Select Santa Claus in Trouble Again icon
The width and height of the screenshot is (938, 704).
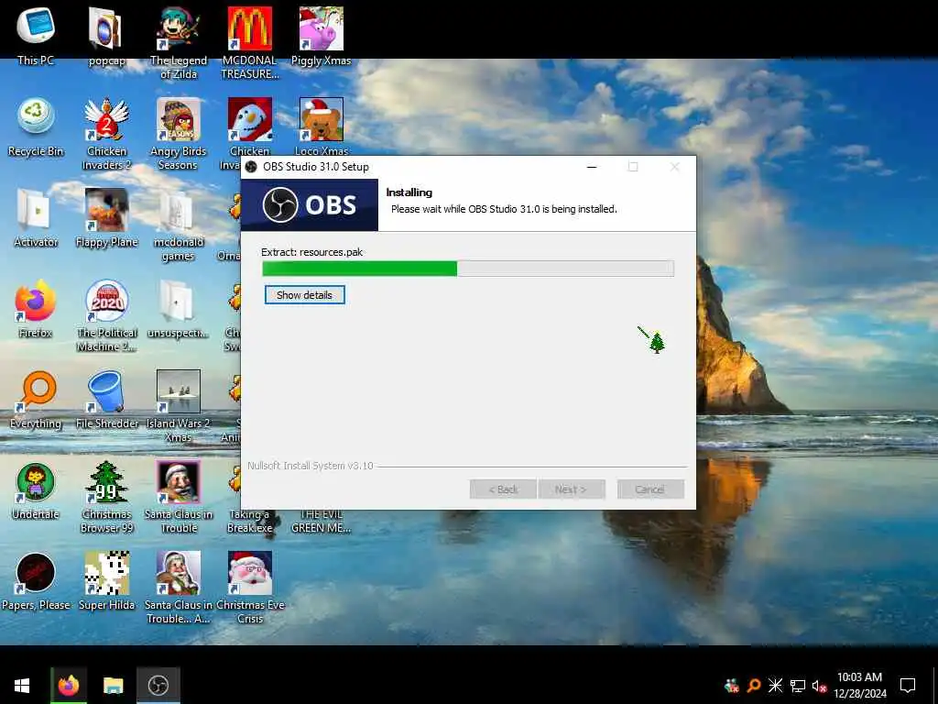179,589
